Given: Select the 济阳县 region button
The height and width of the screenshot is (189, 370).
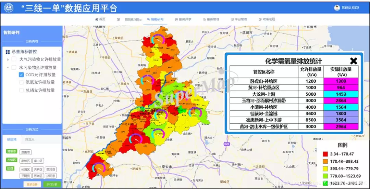Looking at the screenshot, I should click(x=50, y=176).
